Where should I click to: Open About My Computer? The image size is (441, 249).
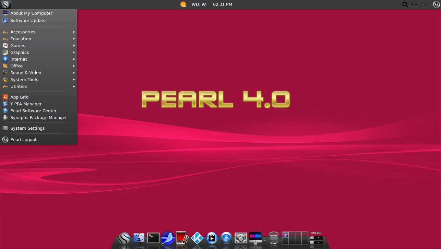39,13
